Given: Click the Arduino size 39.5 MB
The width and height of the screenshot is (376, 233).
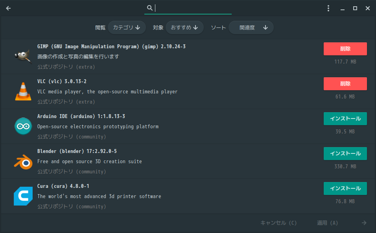Looking at the screenshot, I should pyautogui.click(x=345, y=131).
